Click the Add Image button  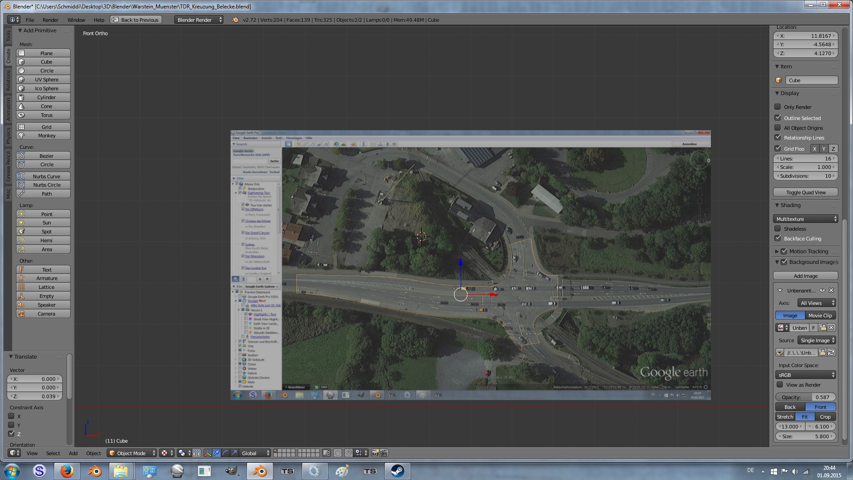[x=805, y=276]
